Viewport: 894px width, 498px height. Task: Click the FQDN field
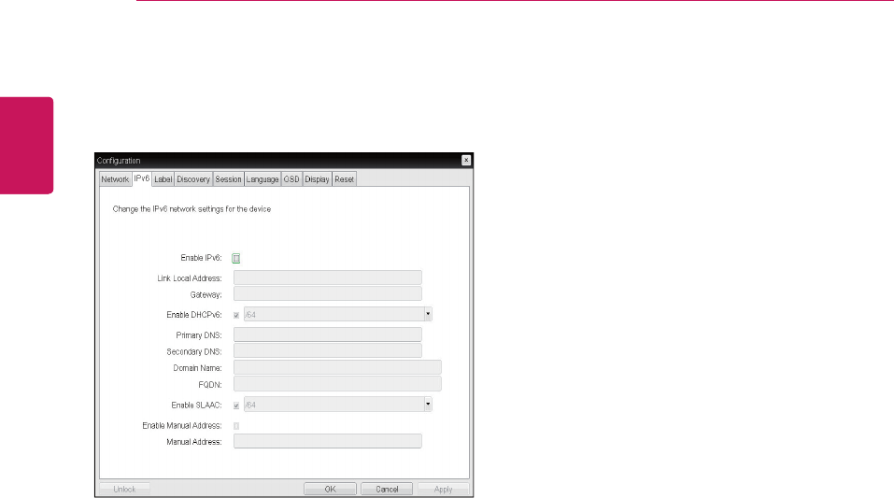pyautogui.click(x=337, y=384)
